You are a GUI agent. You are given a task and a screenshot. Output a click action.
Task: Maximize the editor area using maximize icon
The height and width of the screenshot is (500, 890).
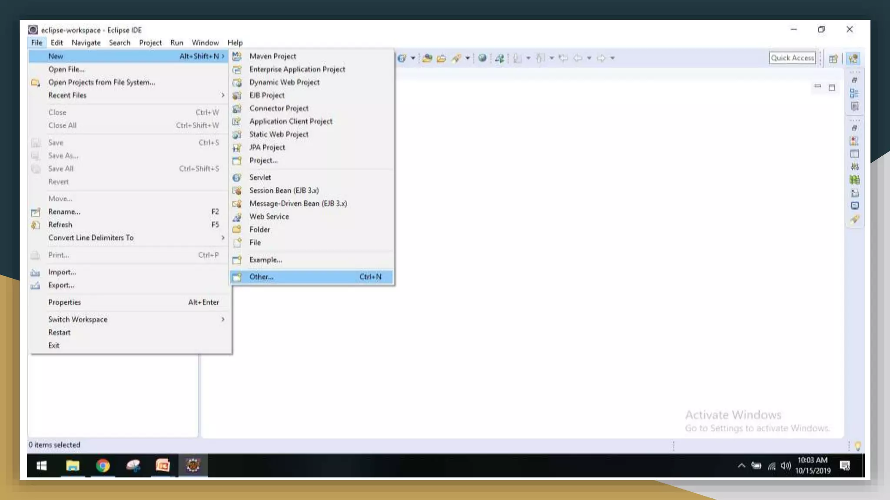tap(831, 88)
